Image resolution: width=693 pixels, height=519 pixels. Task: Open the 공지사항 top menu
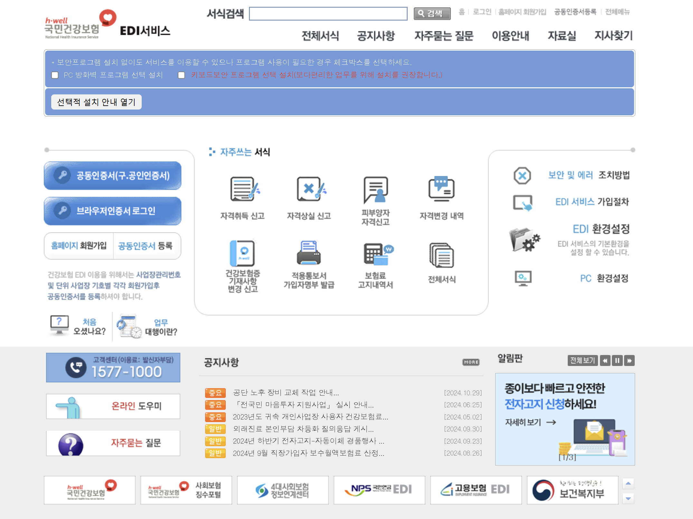[x=375, y=35]
